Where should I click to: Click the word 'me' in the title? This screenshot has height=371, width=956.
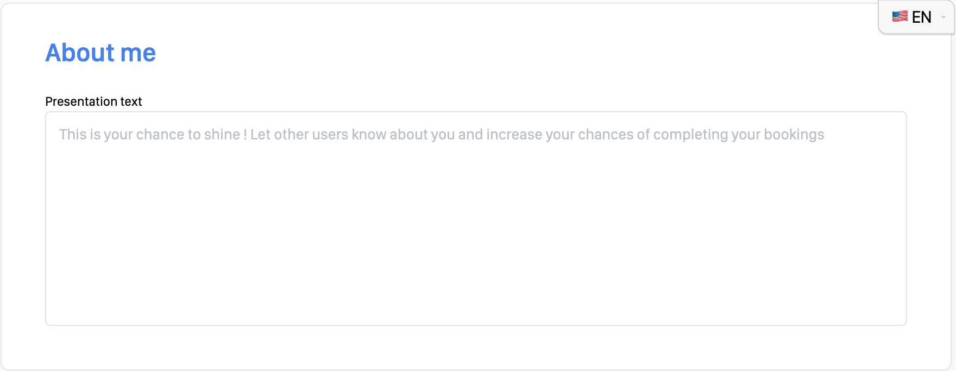point(138,53)
